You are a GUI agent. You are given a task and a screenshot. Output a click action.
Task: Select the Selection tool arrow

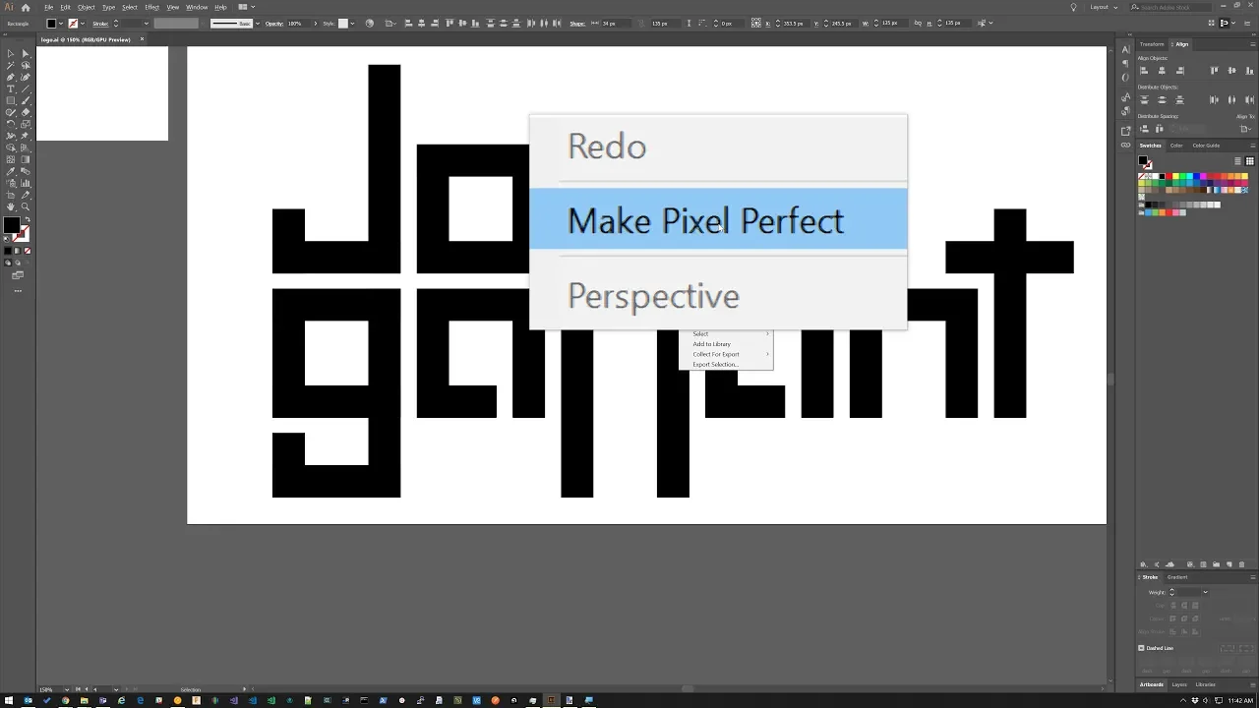[x=11, y=54]
